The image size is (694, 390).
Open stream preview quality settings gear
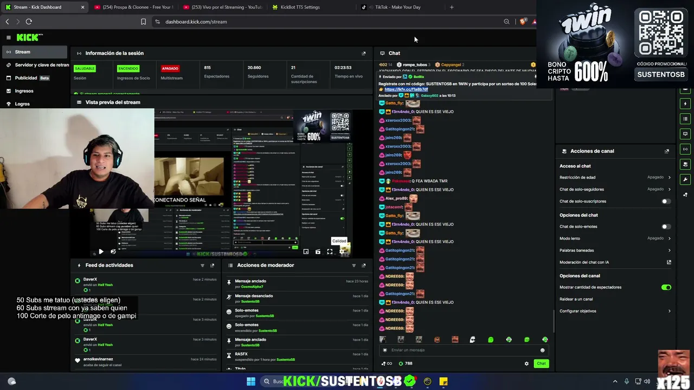pyautogui.click(x=342, y=251)
